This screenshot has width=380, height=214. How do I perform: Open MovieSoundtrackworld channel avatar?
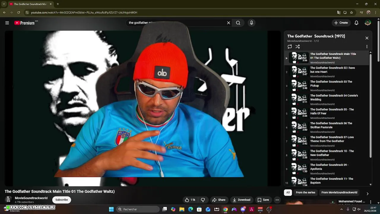[8, 200]
